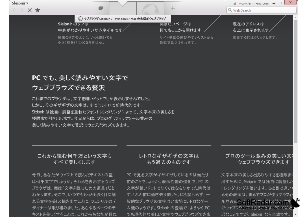Click text '今日、あなたがウェブ上で読んだテキストの量'
This screenshot has height=217, width=307.
72,175
